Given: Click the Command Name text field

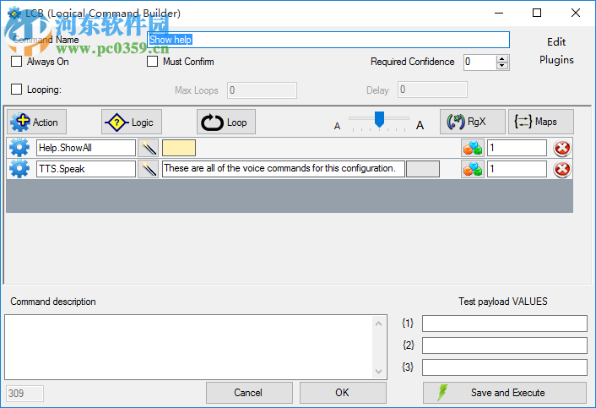Looking at the screenshot, I should (x=328, y=40).
